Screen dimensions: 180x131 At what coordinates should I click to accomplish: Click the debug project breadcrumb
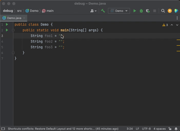pyautogui.click(x=8, y=11)
